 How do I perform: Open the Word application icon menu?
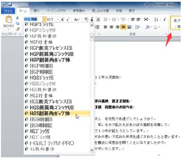point(3,4)
